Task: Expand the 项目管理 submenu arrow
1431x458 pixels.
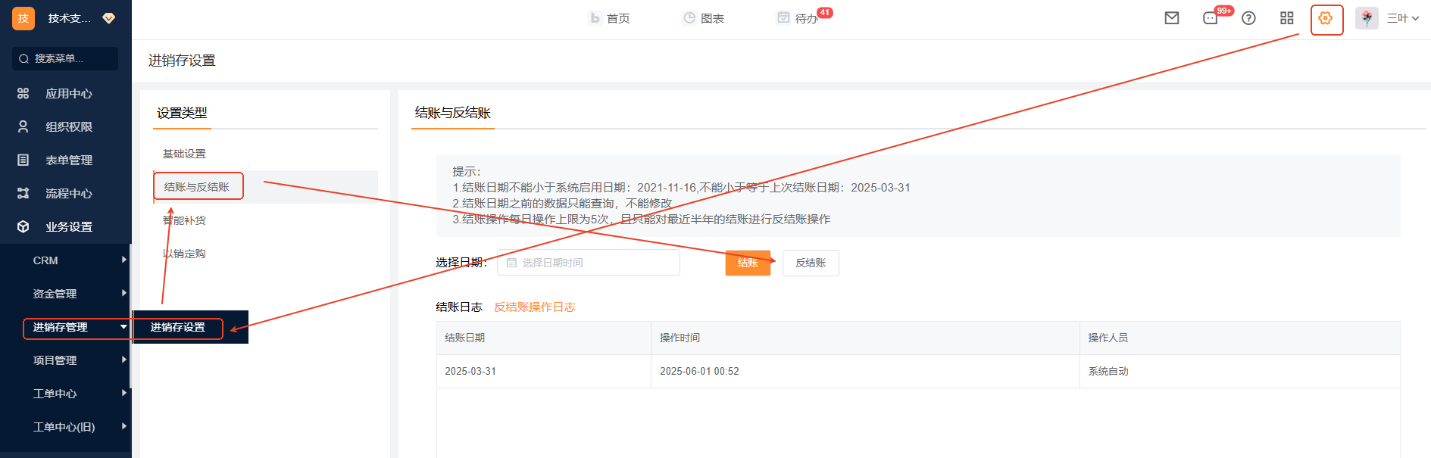Action: tap(123, 360)
